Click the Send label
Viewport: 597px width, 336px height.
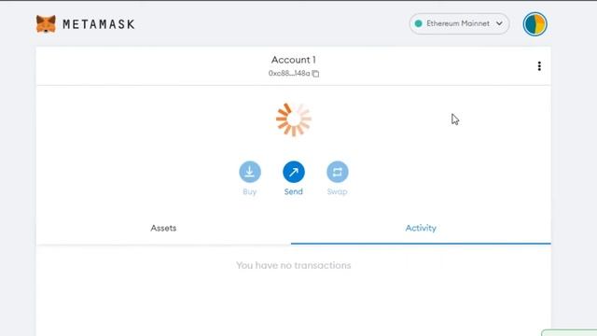point(294,191)
